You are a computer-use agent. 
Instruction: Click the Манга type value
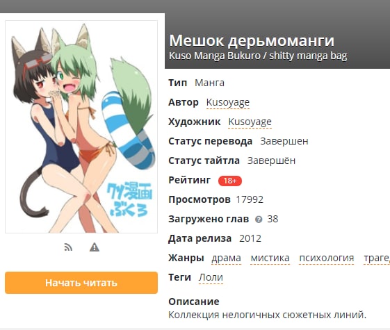209,83
